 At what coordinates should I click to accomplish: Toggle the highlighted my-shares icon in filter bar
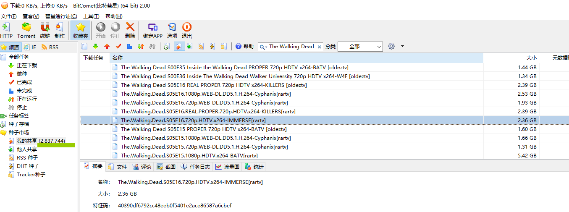tap(178, 46)
